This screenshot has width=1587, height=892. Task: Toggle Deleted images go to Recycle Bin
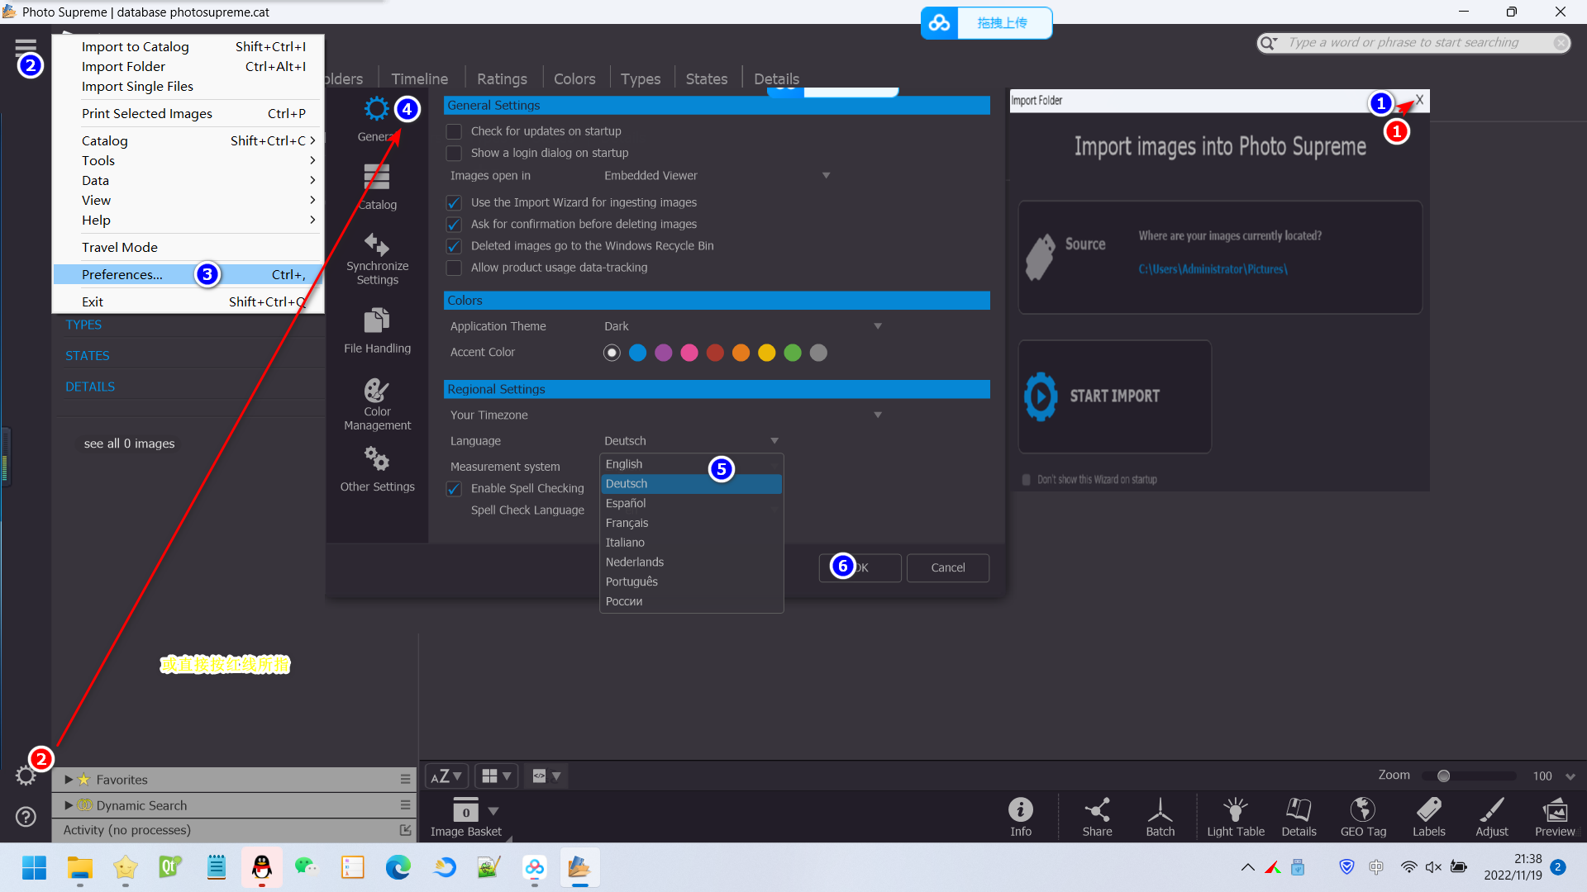(x=454, y=246)
